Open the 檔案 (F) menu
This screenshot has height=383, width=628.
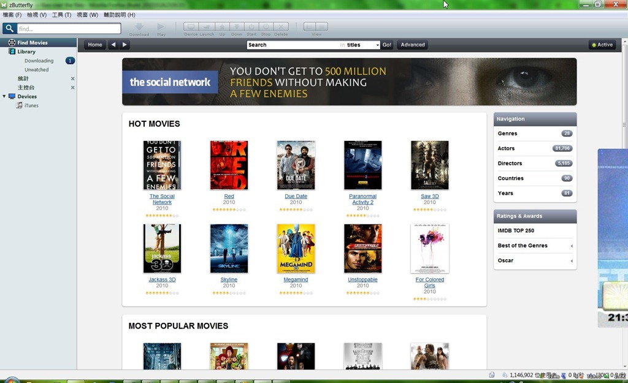12,15
